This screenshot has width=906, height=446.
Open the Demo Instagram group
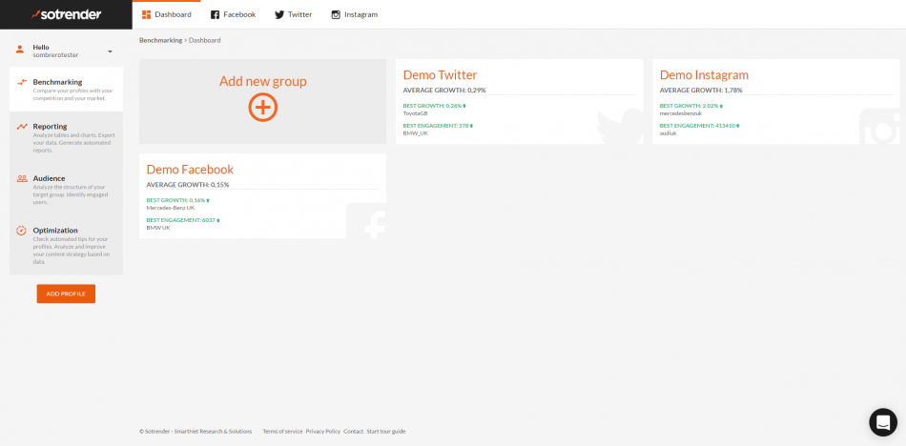tap(704, 74)
